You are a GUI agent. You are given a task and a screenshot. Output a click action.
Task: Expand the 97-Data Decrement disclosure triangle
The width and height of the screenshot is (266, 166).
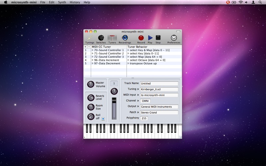[x=93, y=63]
